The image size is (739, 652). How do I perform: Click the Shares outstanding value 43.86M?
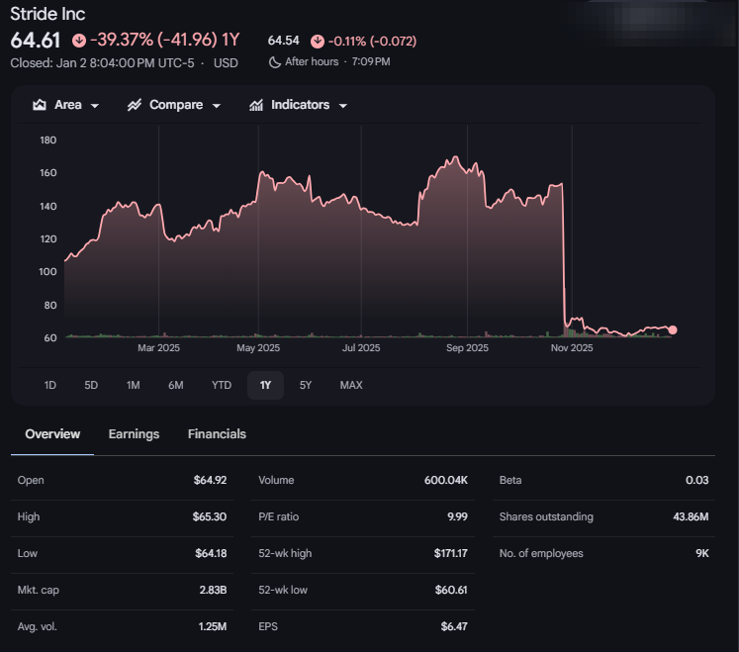691,516
